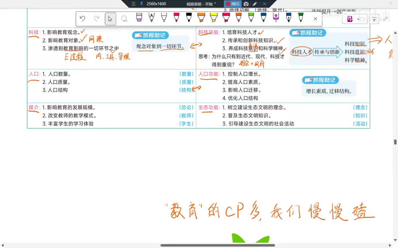
Task: Click the (理念) tag
Action: (x=360, y=107)
